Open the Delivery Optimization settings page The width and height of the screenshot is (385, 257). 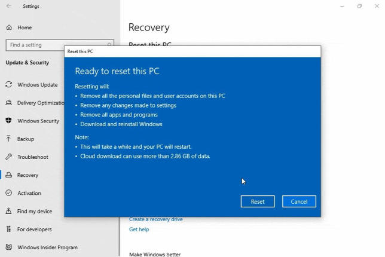(39, 103)
